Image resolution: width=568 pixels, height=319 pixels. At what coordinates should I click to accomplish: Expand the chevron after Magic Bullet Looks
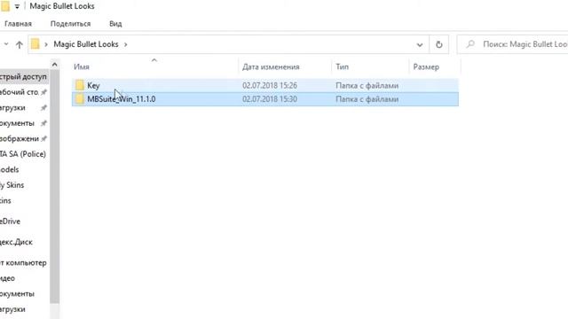coord(126,44)
